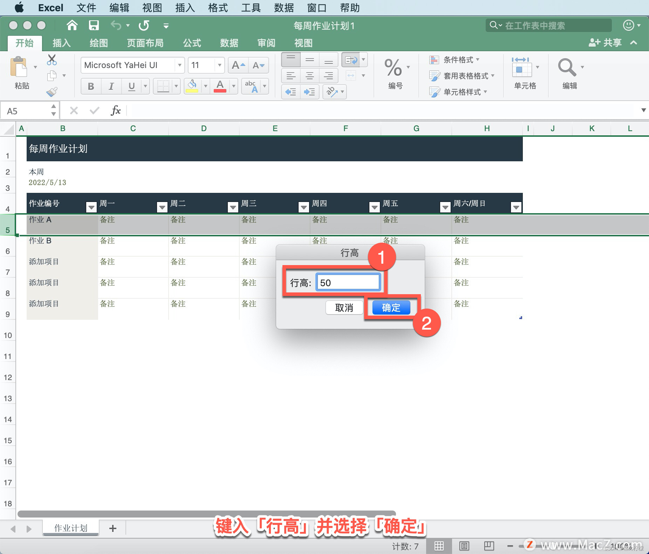Add a new sheet with plus
This screenshot has width=649, height=554.
pyautogui.click(x=113, y=528)
